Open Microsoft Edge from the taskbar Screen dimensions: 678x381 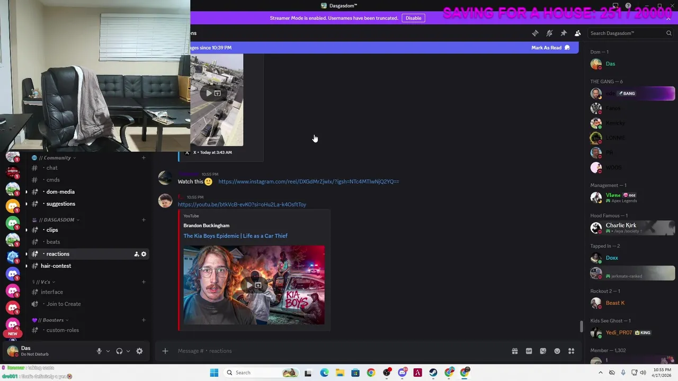(324, 373)
